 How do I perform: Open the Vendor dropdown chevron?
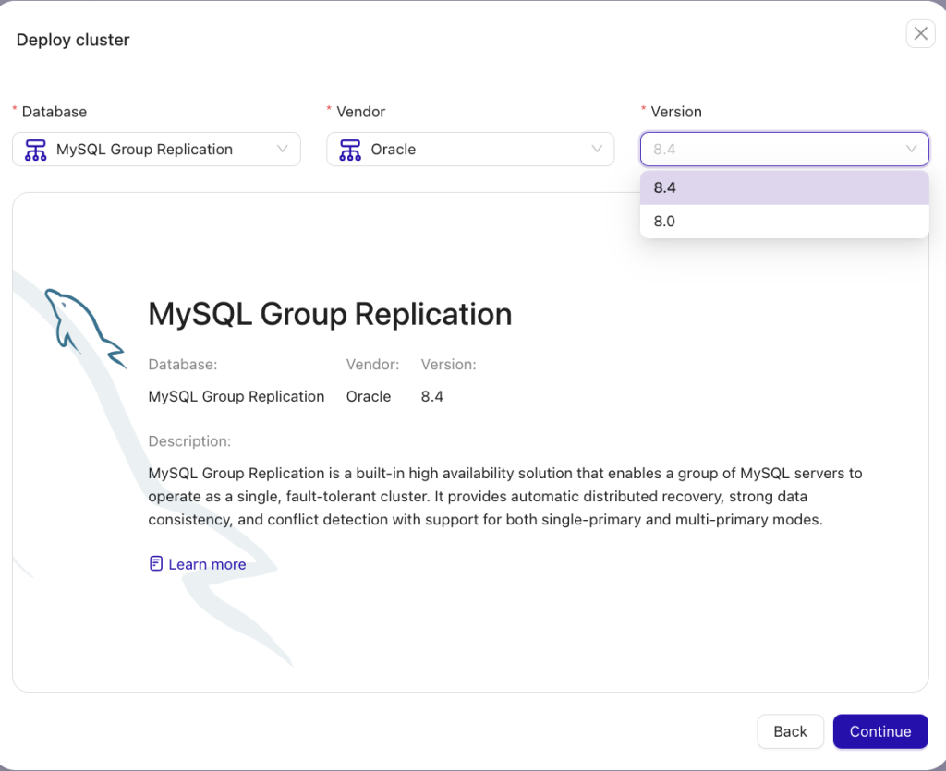click(597, 150)
